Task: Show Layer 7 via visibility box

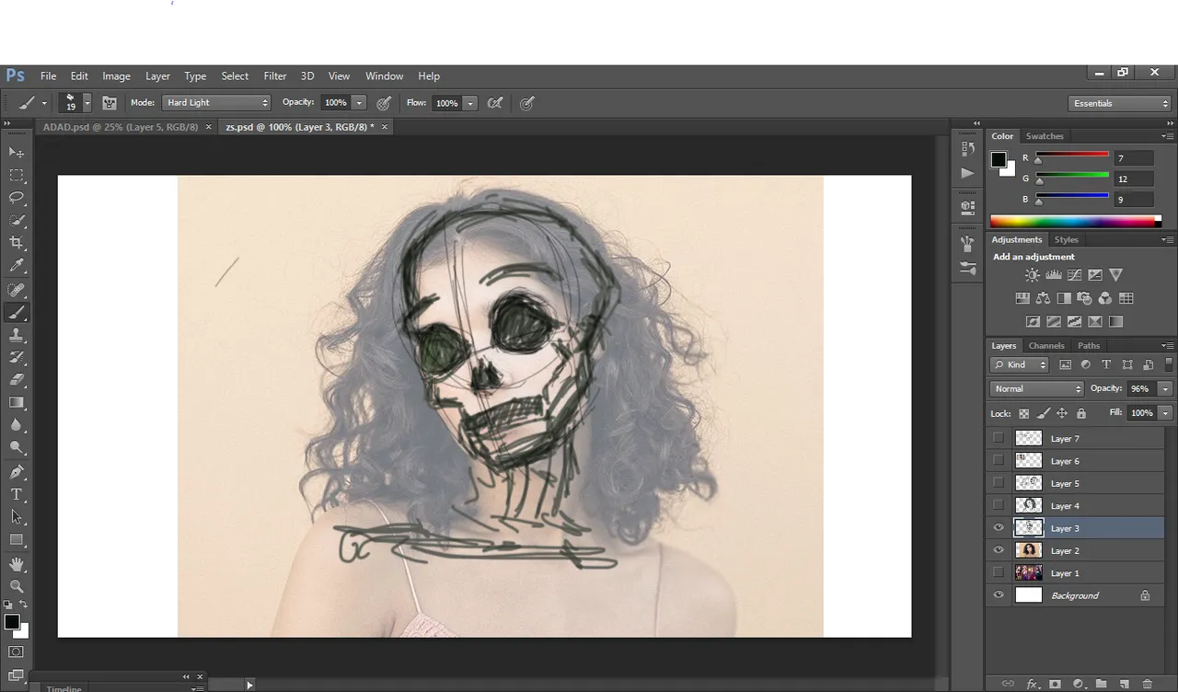Action: tap(999, 439)
